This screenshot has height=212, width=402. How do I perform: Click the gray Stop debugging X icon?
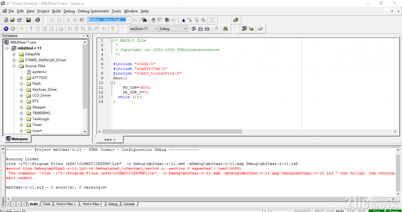click(13, 29)
